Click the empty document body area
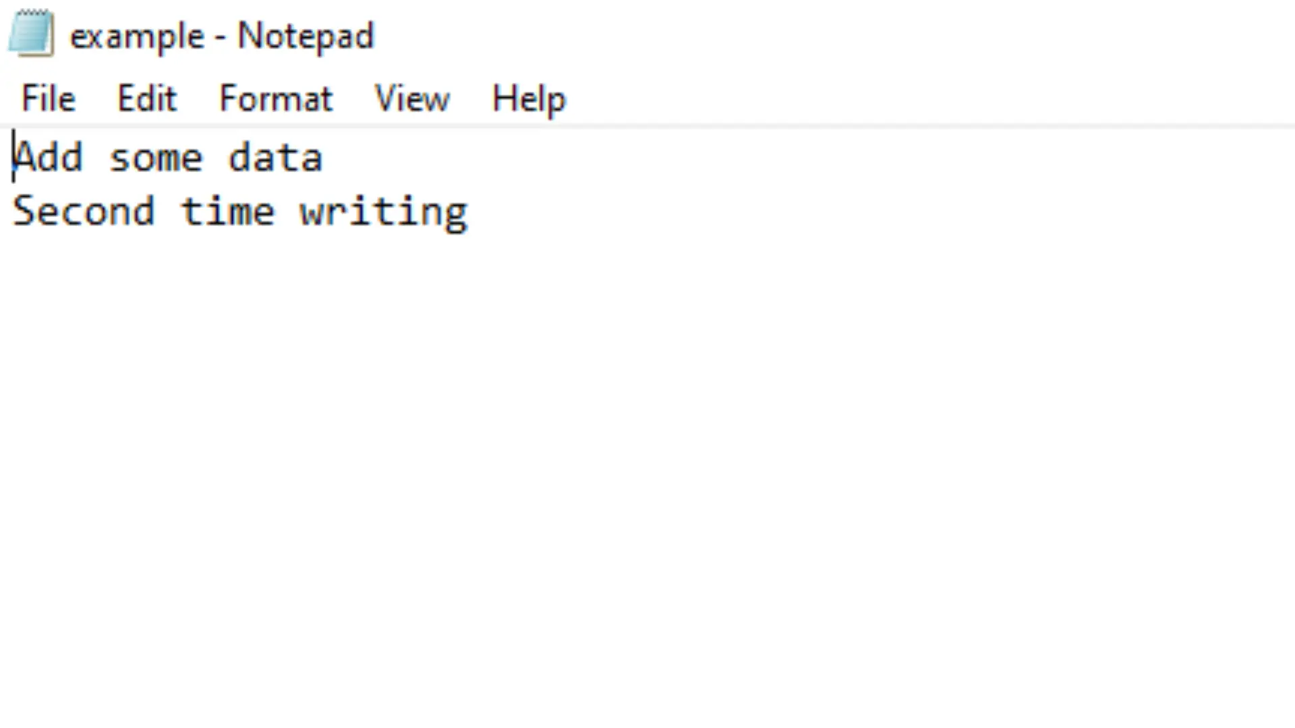The width and height of the screenshot is (1295, 728). pos(647,444)
